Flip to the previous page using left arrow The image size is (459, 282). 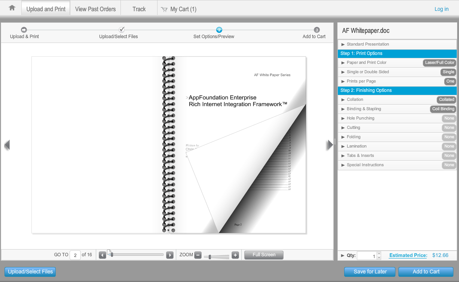[x=7, y=145]
